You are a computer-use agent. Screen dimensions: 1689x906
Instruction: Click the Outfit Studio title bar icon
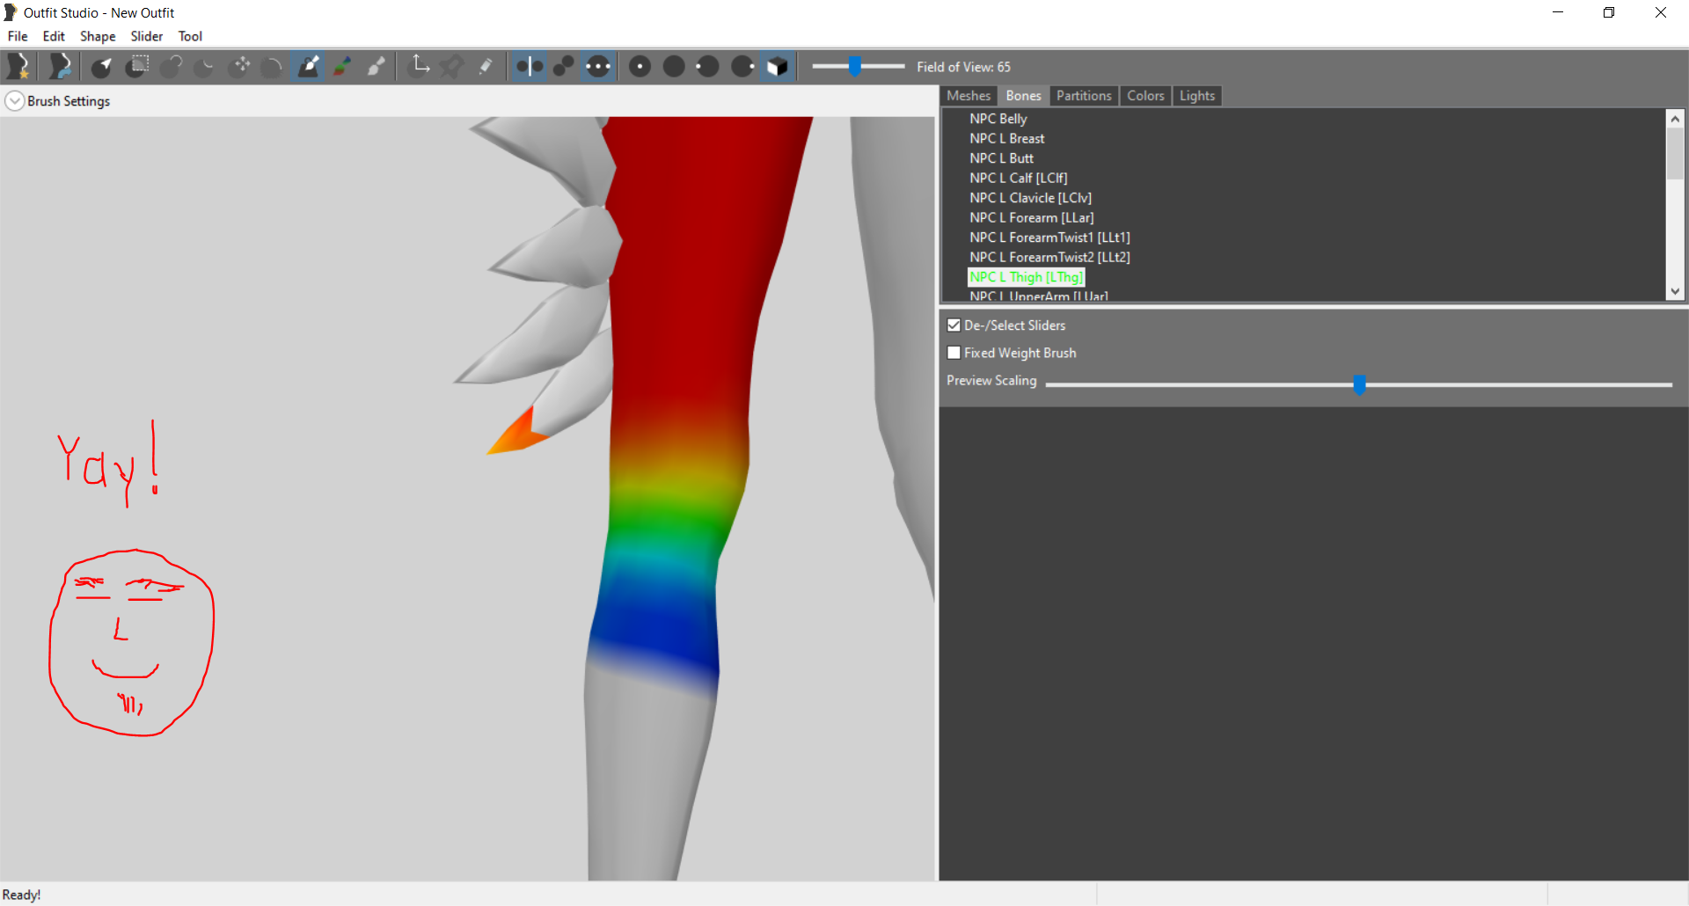(11, 12)
